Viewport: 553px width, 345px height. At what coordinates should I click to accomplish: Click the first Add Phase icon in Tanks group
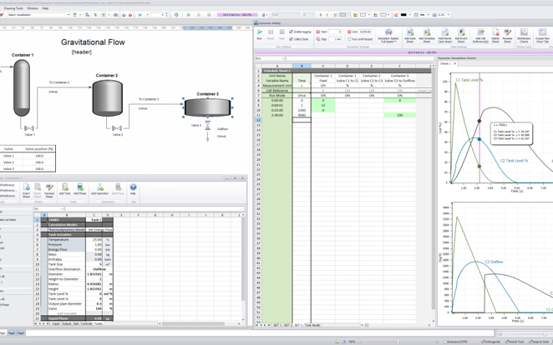(80, 189)
